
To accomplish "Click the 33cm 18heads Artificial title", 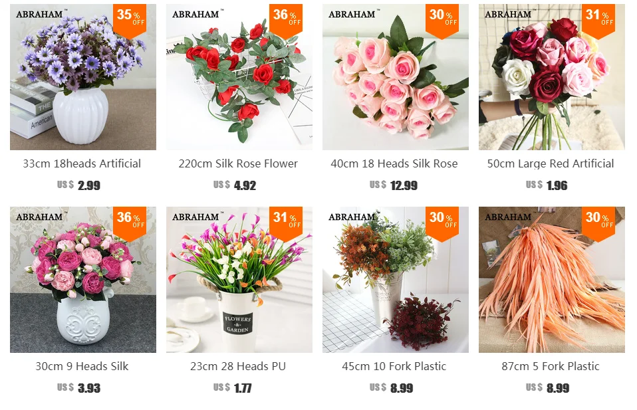I will [82, 163].
